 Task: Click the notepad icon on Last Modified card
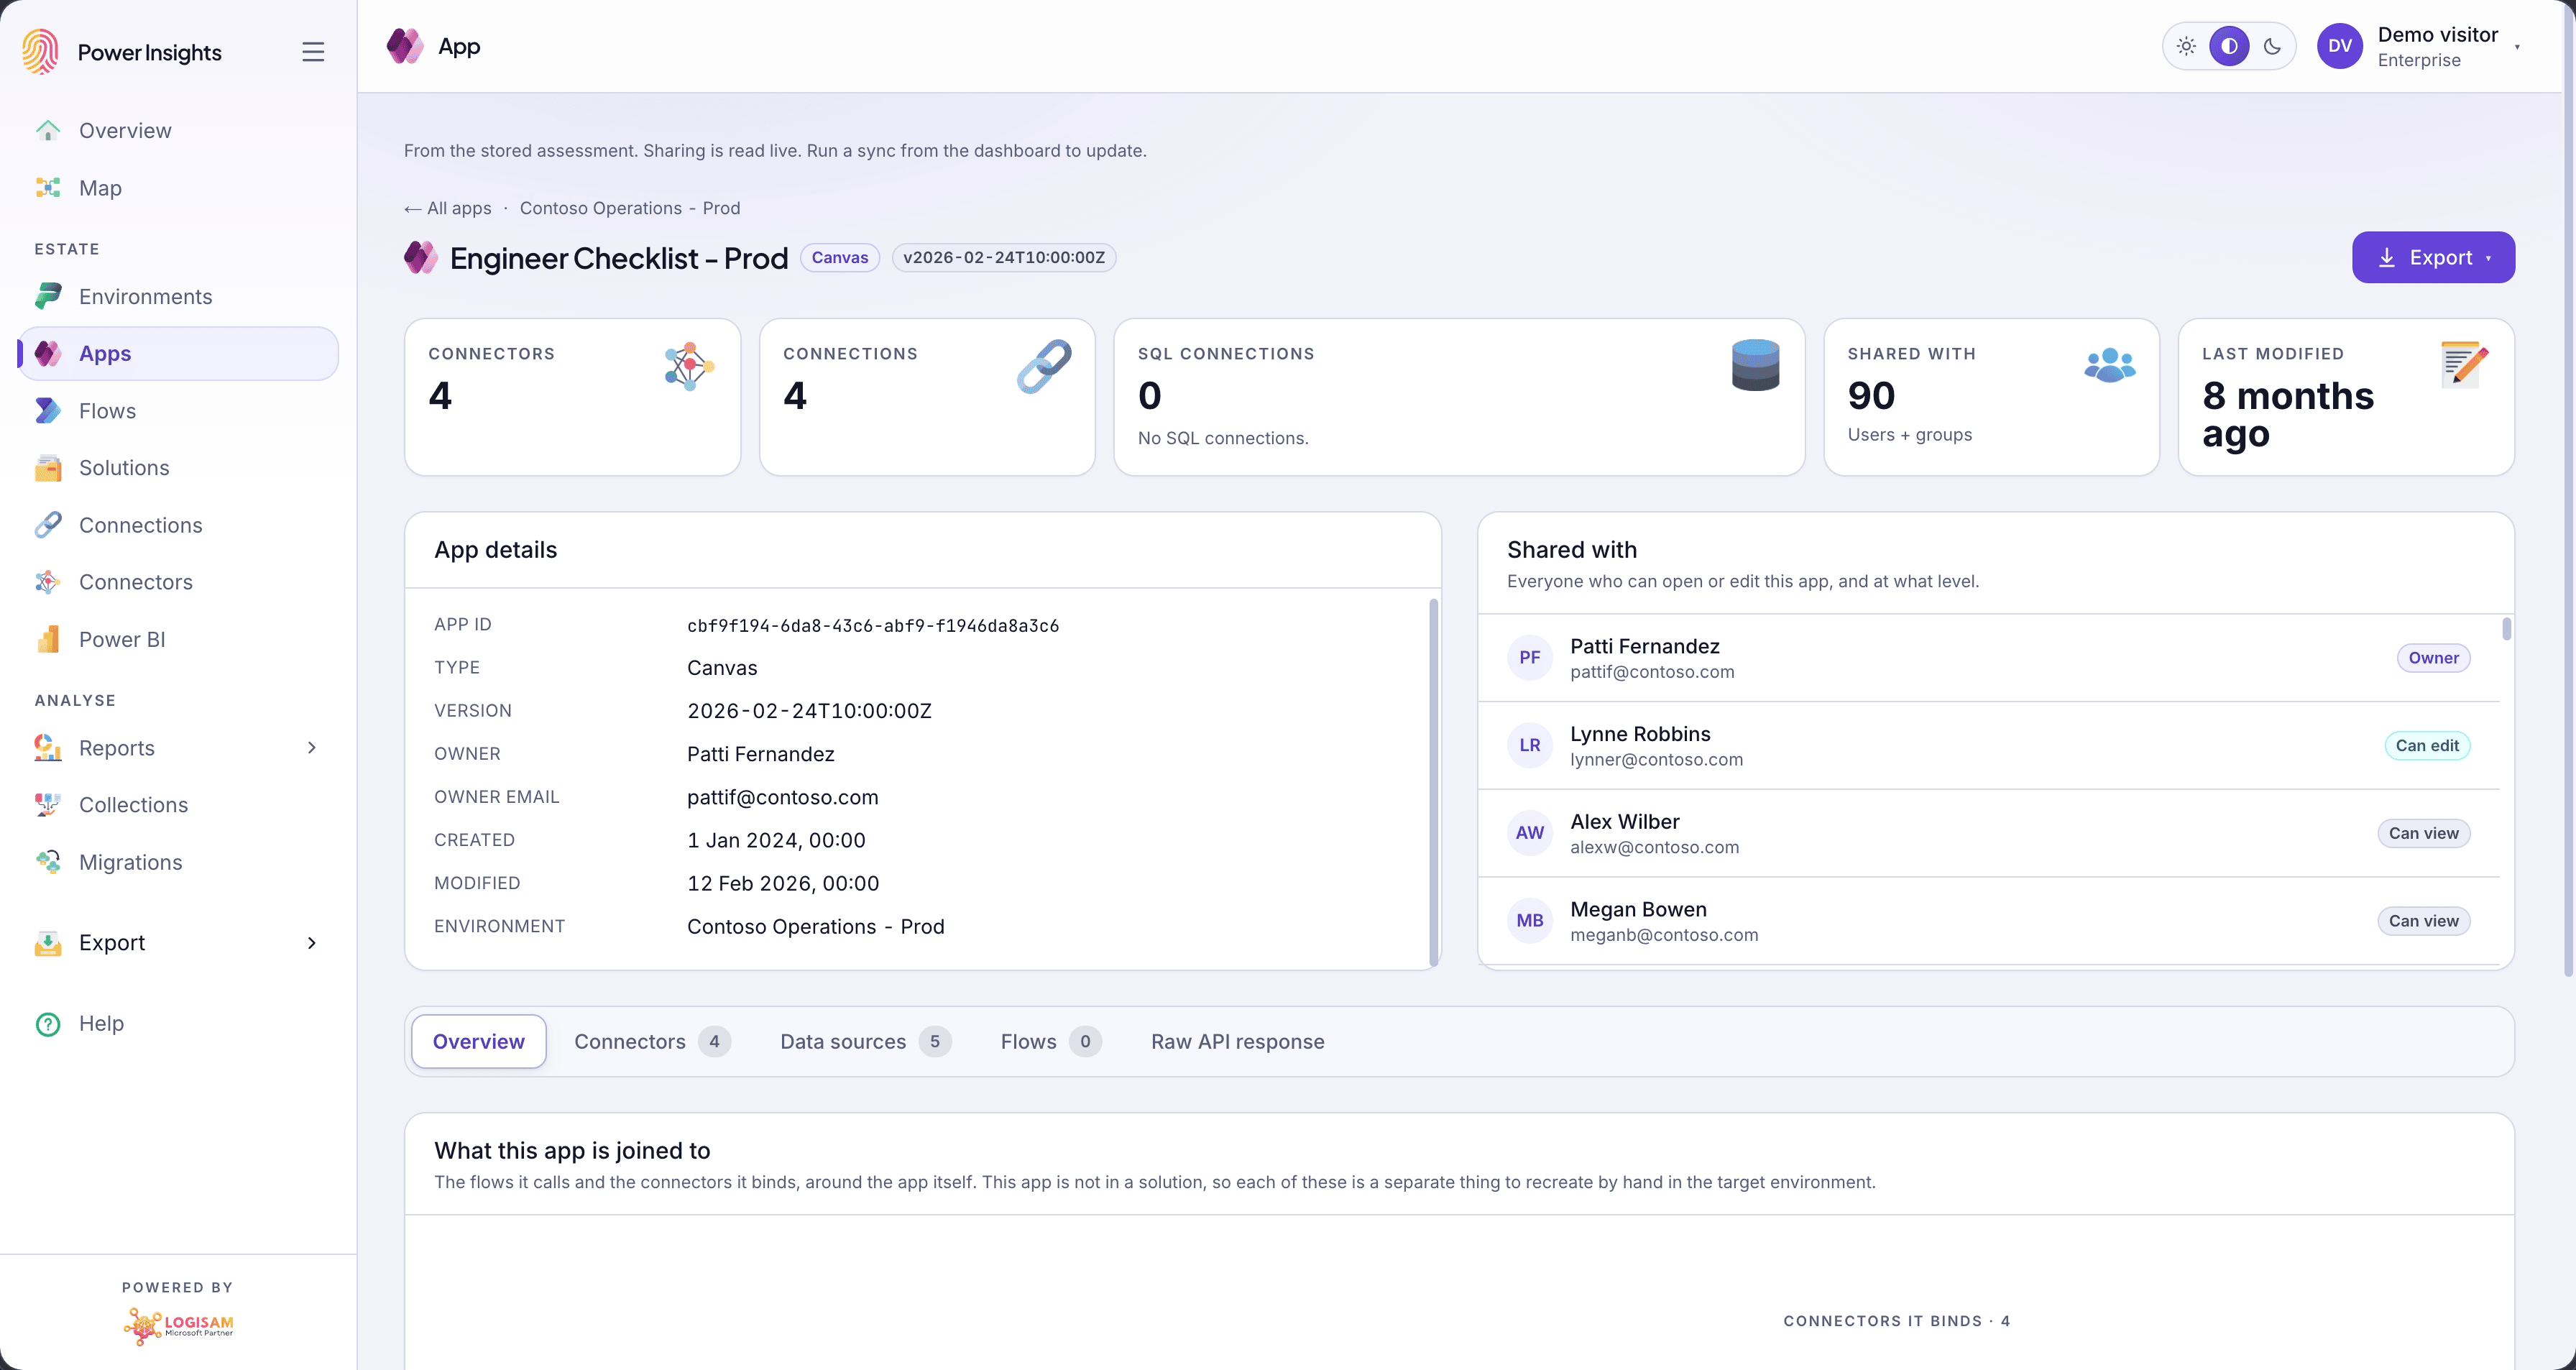coord(2464,364)
